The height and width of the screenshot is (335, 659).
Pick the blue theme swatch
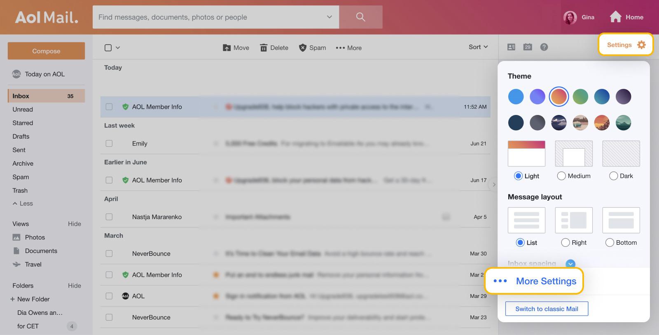click(516, 97)
